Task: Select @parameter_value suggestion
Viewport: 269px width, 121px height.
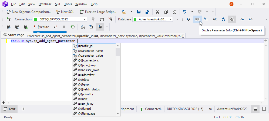Action: pos(94,56)
